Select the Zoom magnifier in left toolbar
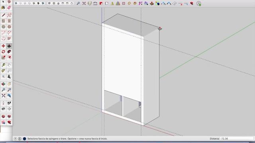 pyautogui.click(x=3, y=90)
